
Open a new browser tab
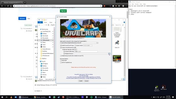pos(25,3)
